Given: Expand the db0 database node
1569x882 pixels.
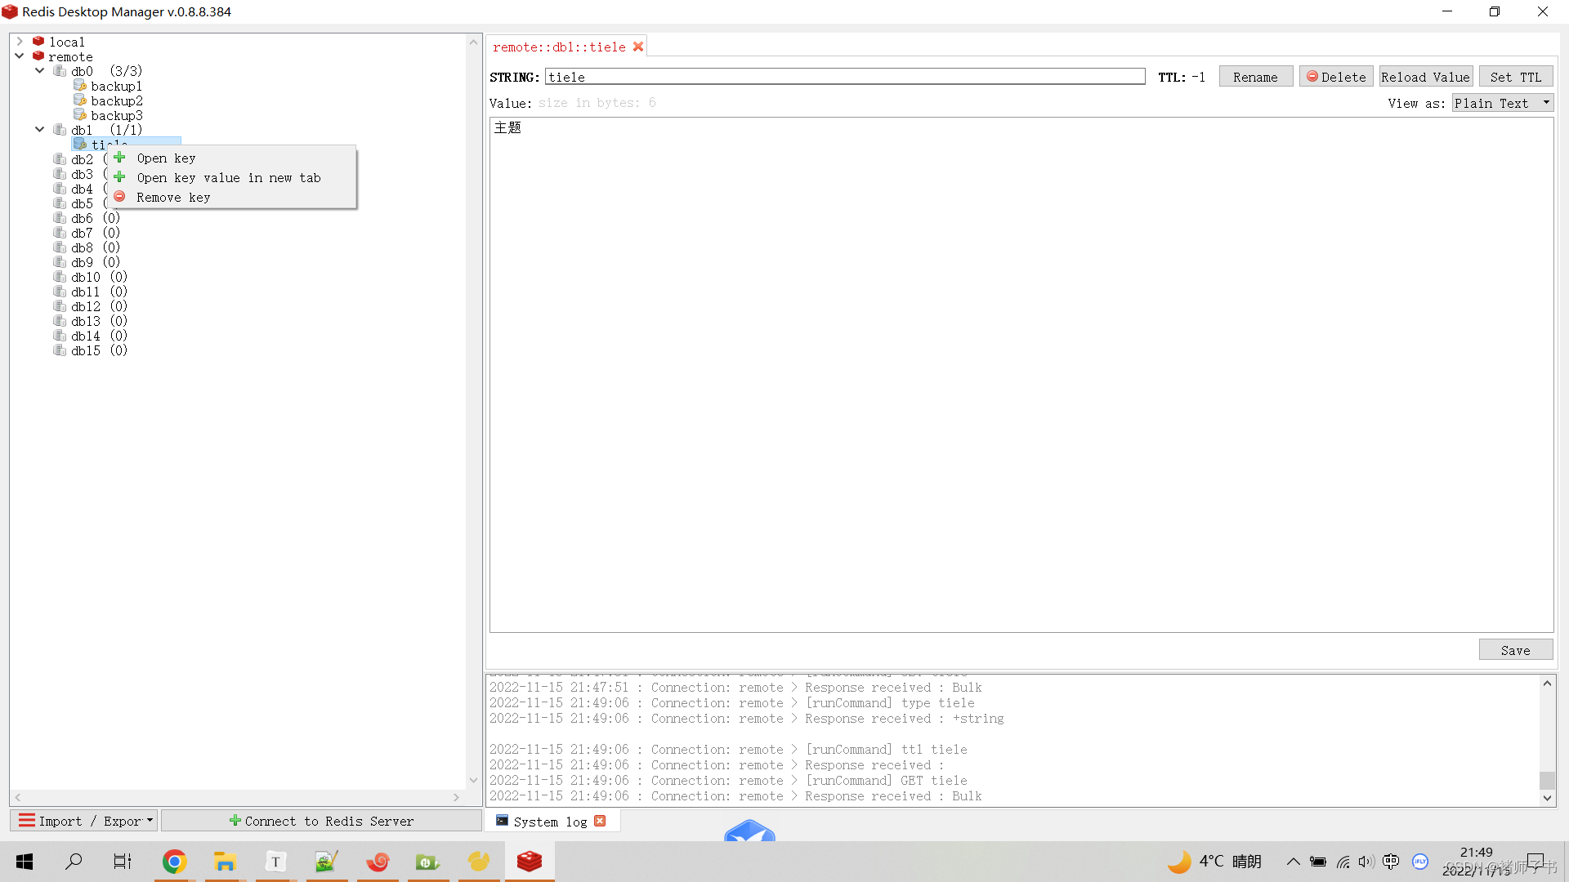Looking at the screenshot, I should tap(38, 71).
